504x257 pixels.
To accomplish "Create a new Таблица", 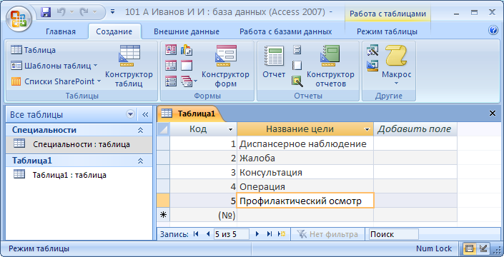I will coord(34,50).
